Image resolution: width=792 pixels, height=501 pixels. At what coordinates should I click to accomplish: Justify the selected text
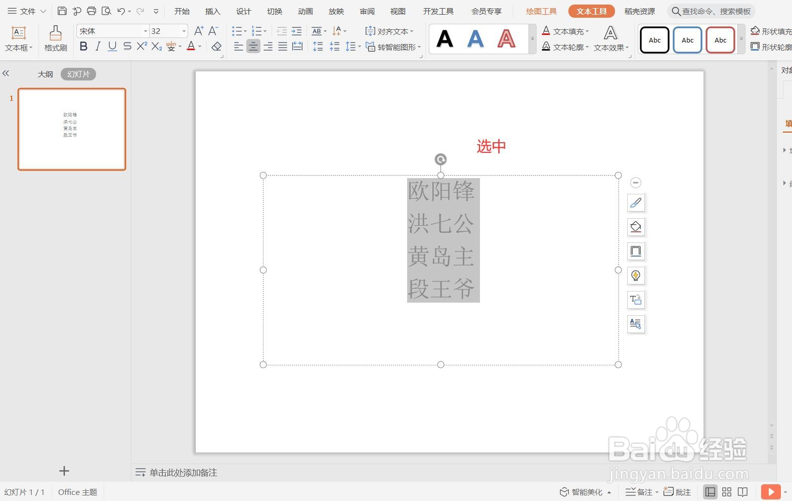click(283, 47)
